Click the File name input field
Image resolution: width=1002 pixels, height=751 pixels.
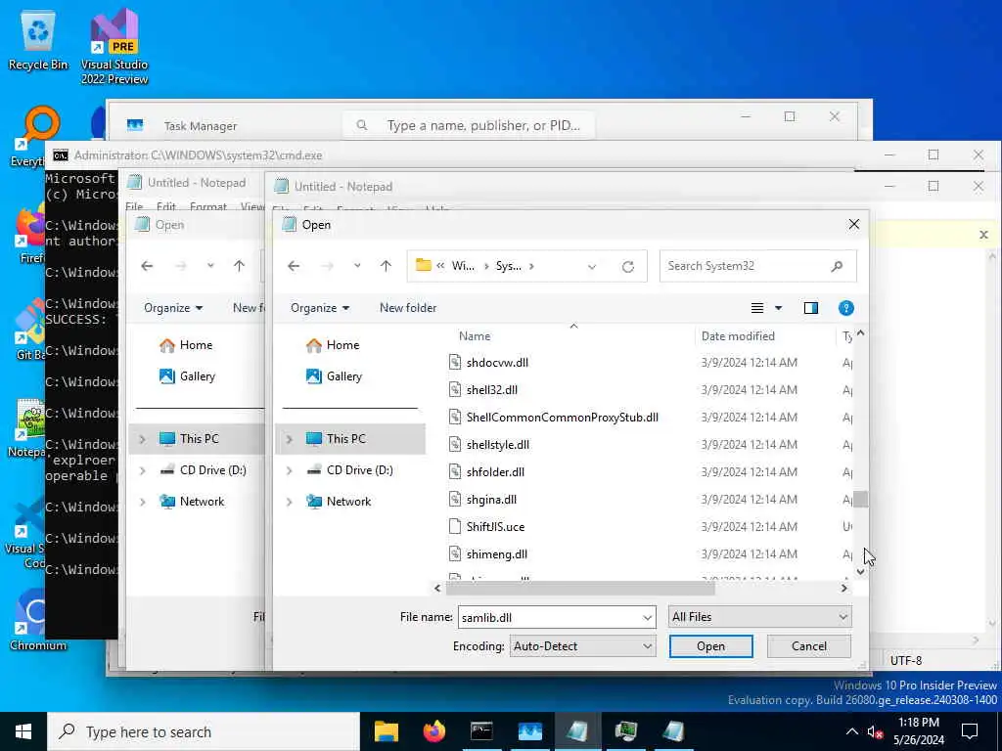[x=550, y=618]
